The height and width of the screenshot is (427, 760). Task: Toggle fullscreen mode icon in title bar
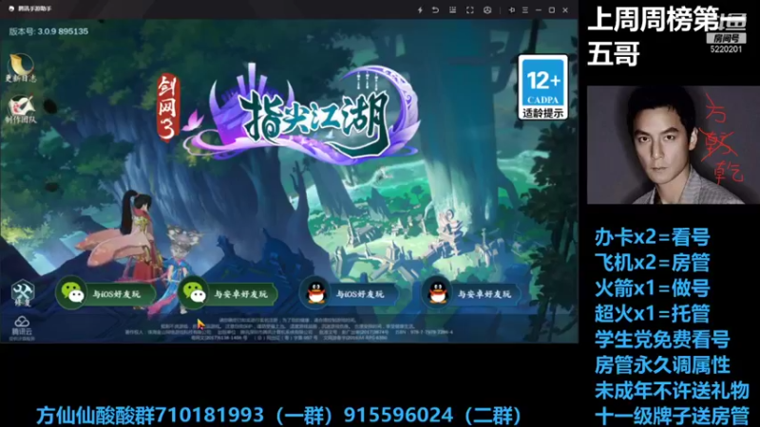[469, 9]
